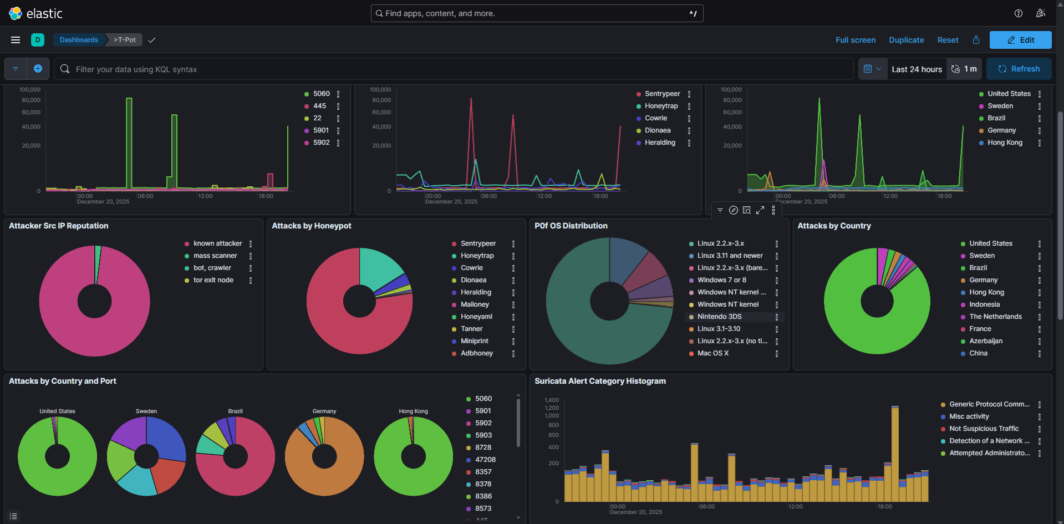
Task: Toggle Nintendo 3DS legend entry in P0f OS Distribution
Action: pyautogui.click(x=719, y=317)
